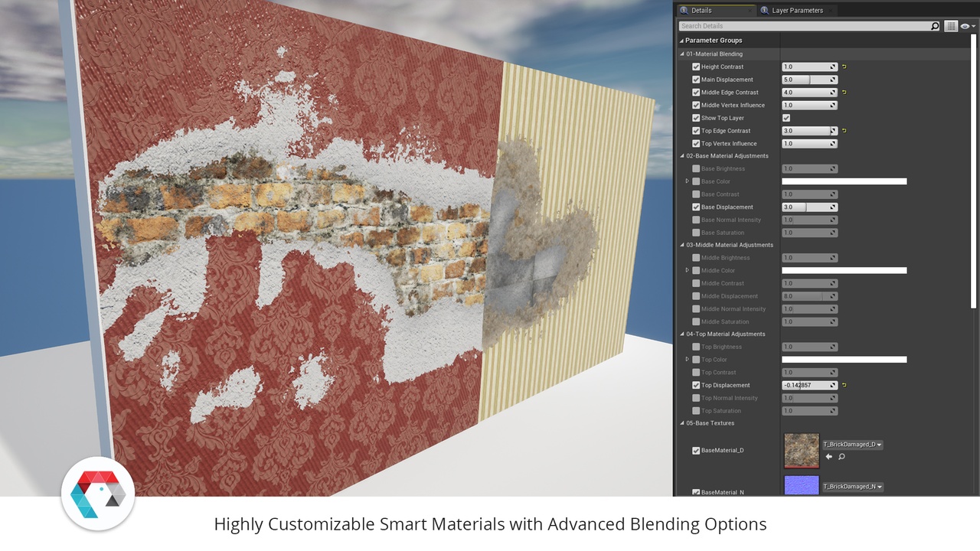Click the Middle Color white swatch
Screen dimensions: 980x551
[x=844, y=270]
